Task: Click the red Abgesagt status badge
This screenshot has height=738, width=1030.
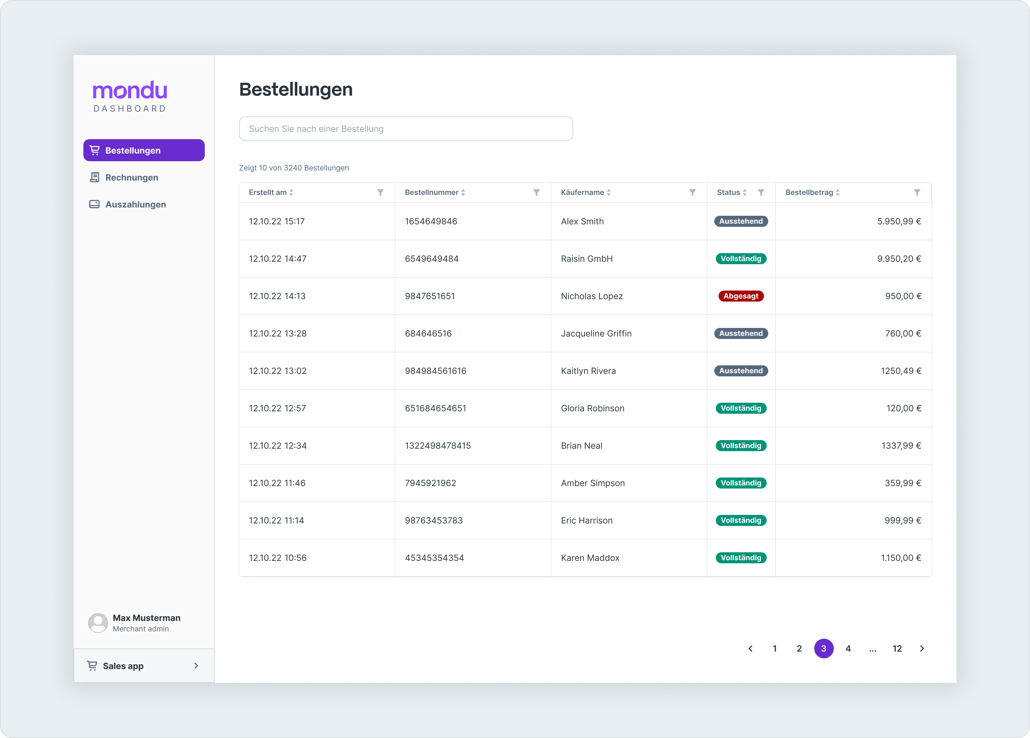Action: (741, 296)
